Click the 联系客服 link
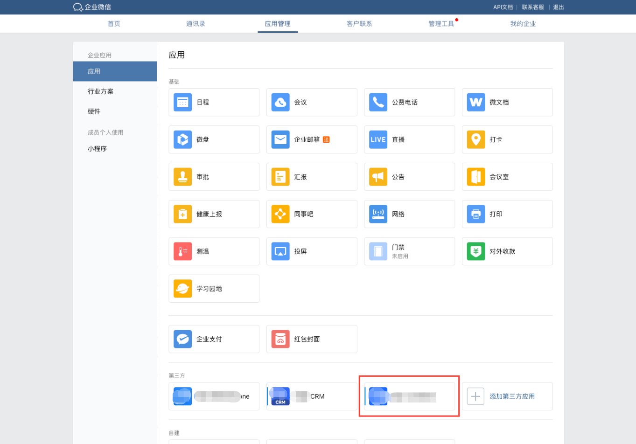The width and height of the screenshot is (636, 444). point(533,7)
